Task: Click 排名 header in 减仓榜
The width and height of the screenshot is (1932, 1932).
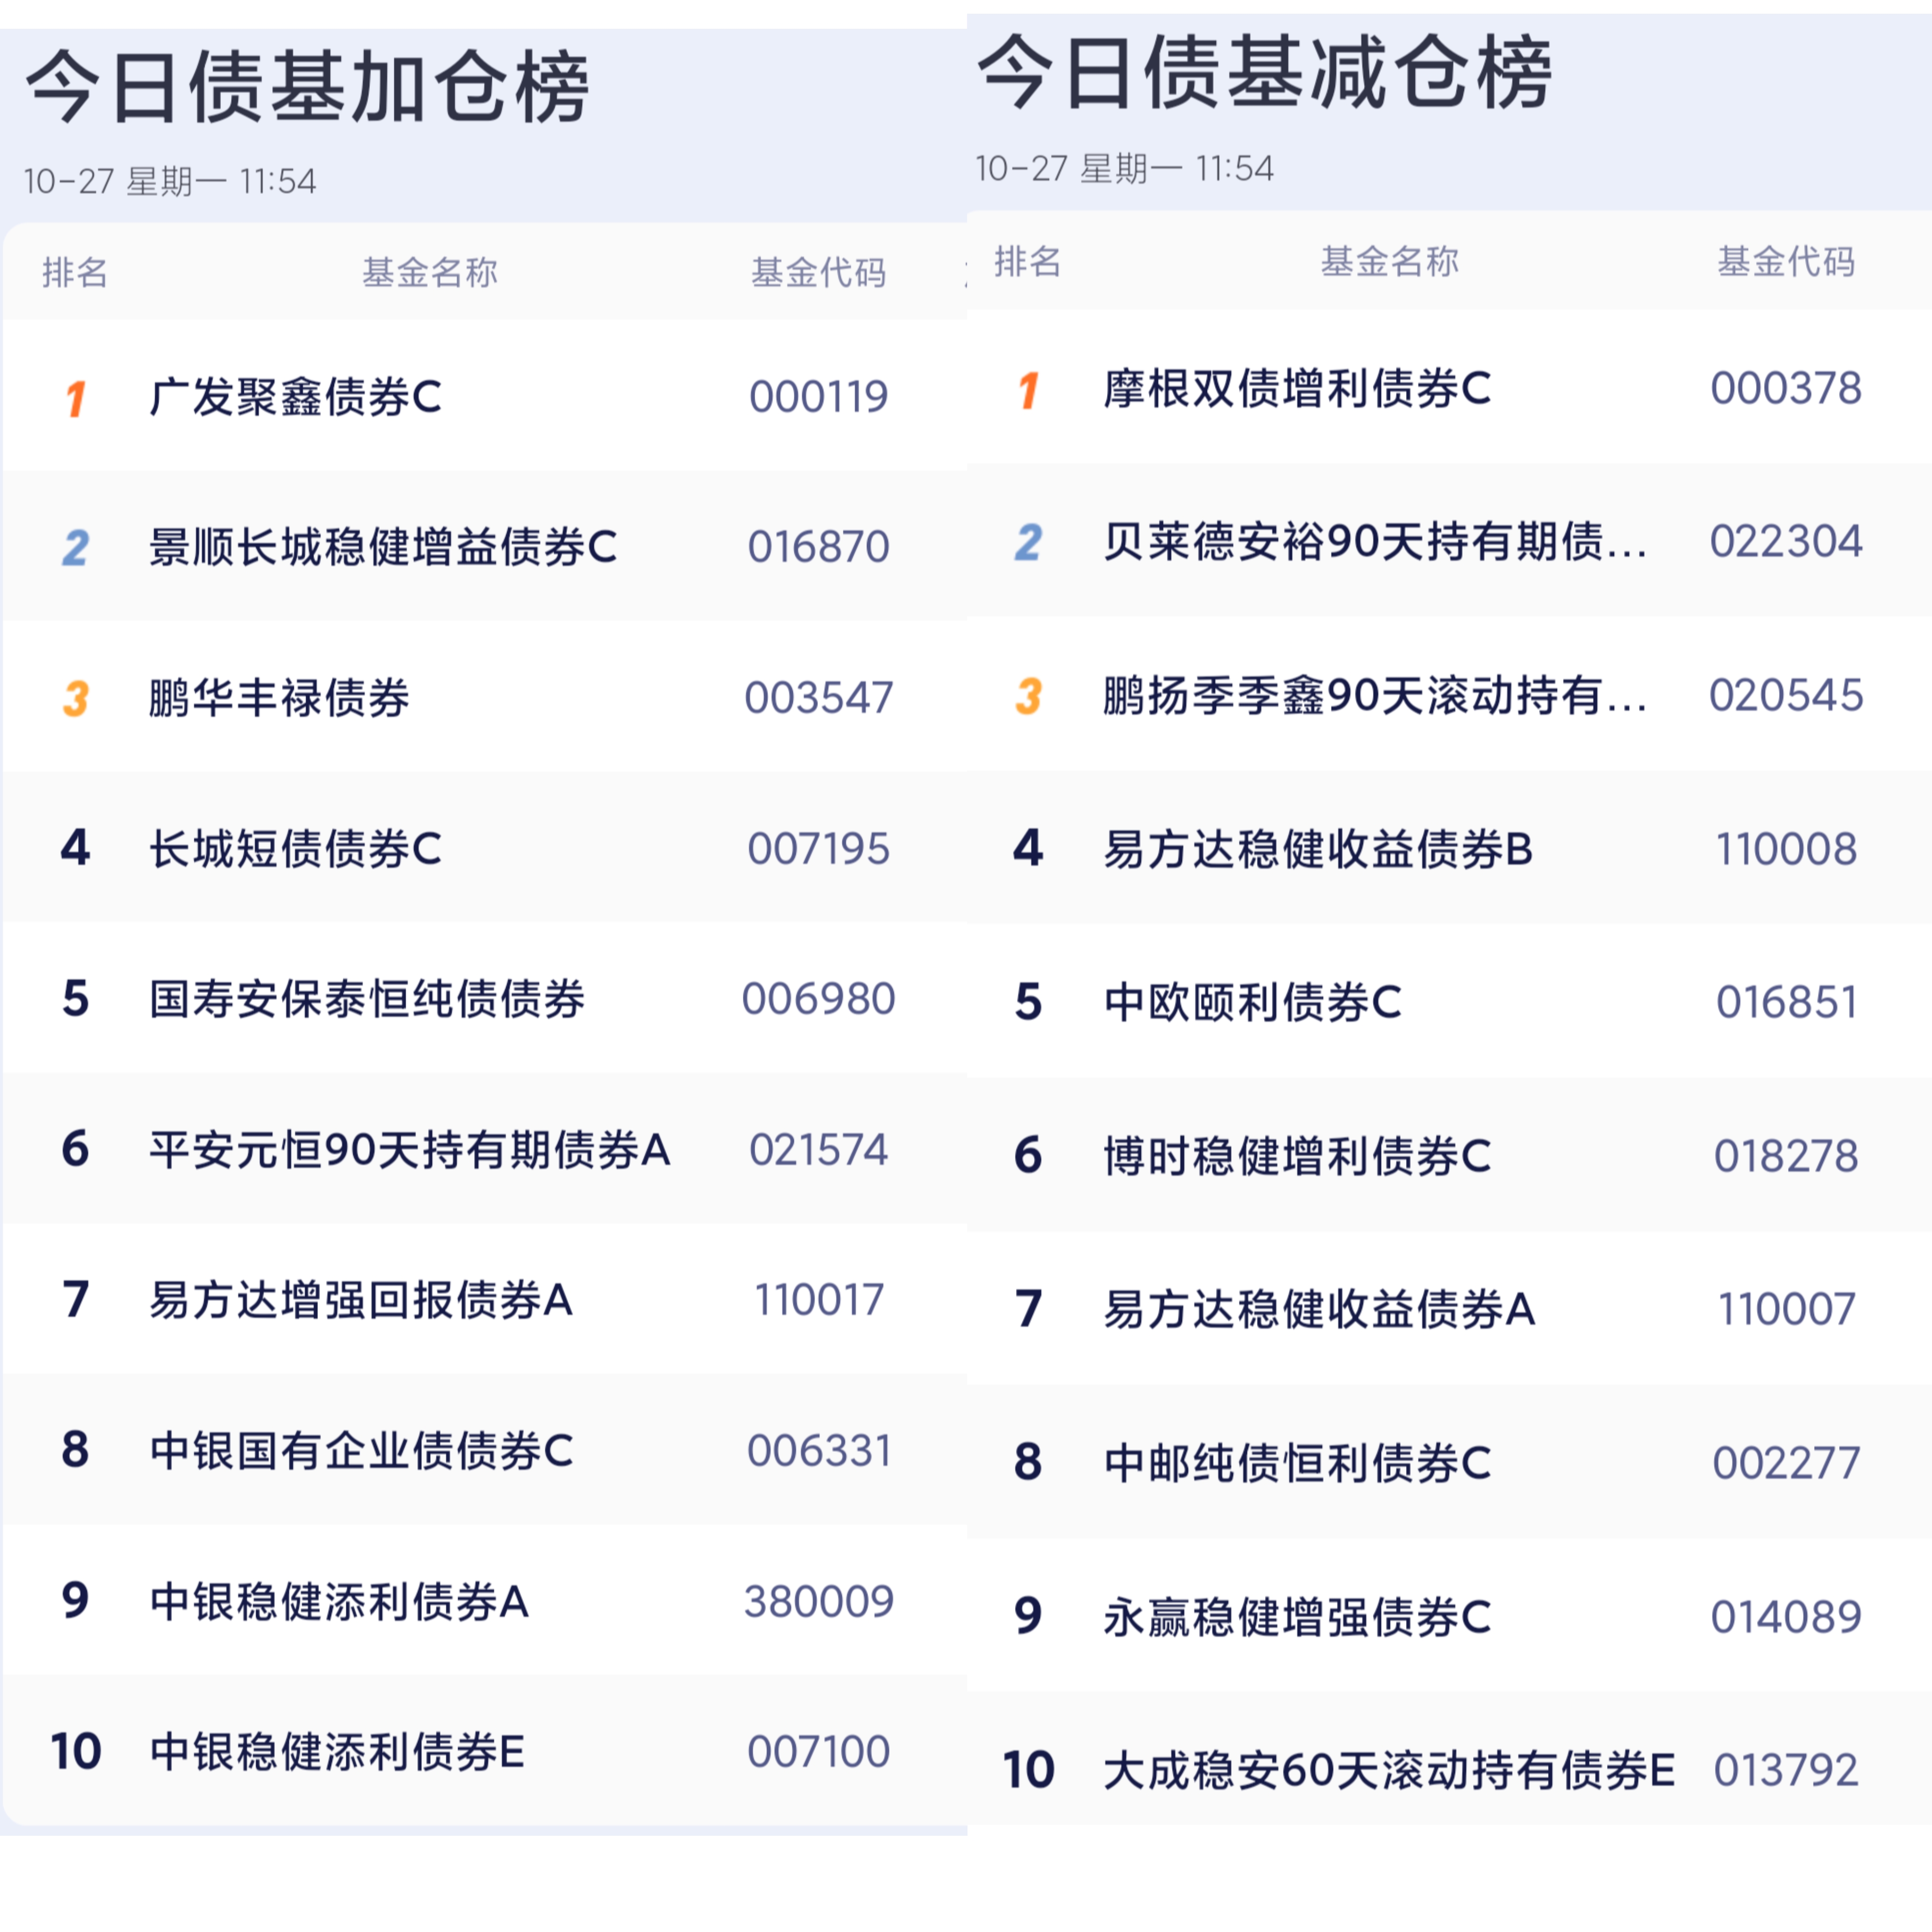Action: pos(1027,262)
